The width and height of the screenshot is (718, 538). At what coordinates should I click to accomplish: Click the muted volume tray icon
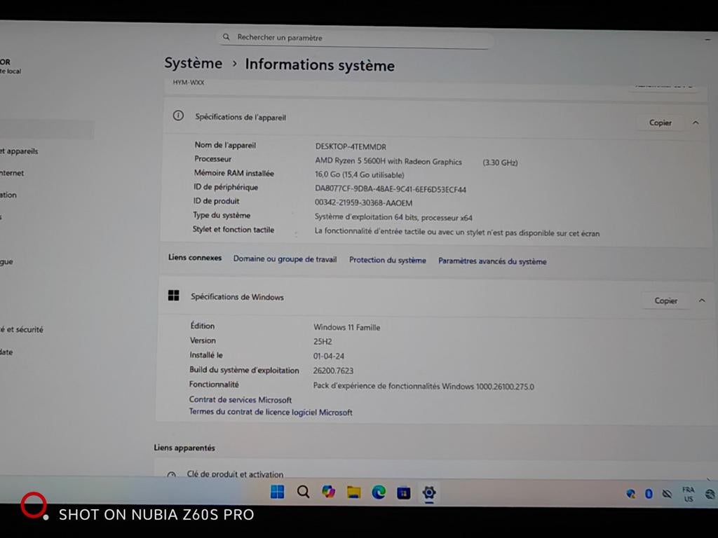[668, 494]
